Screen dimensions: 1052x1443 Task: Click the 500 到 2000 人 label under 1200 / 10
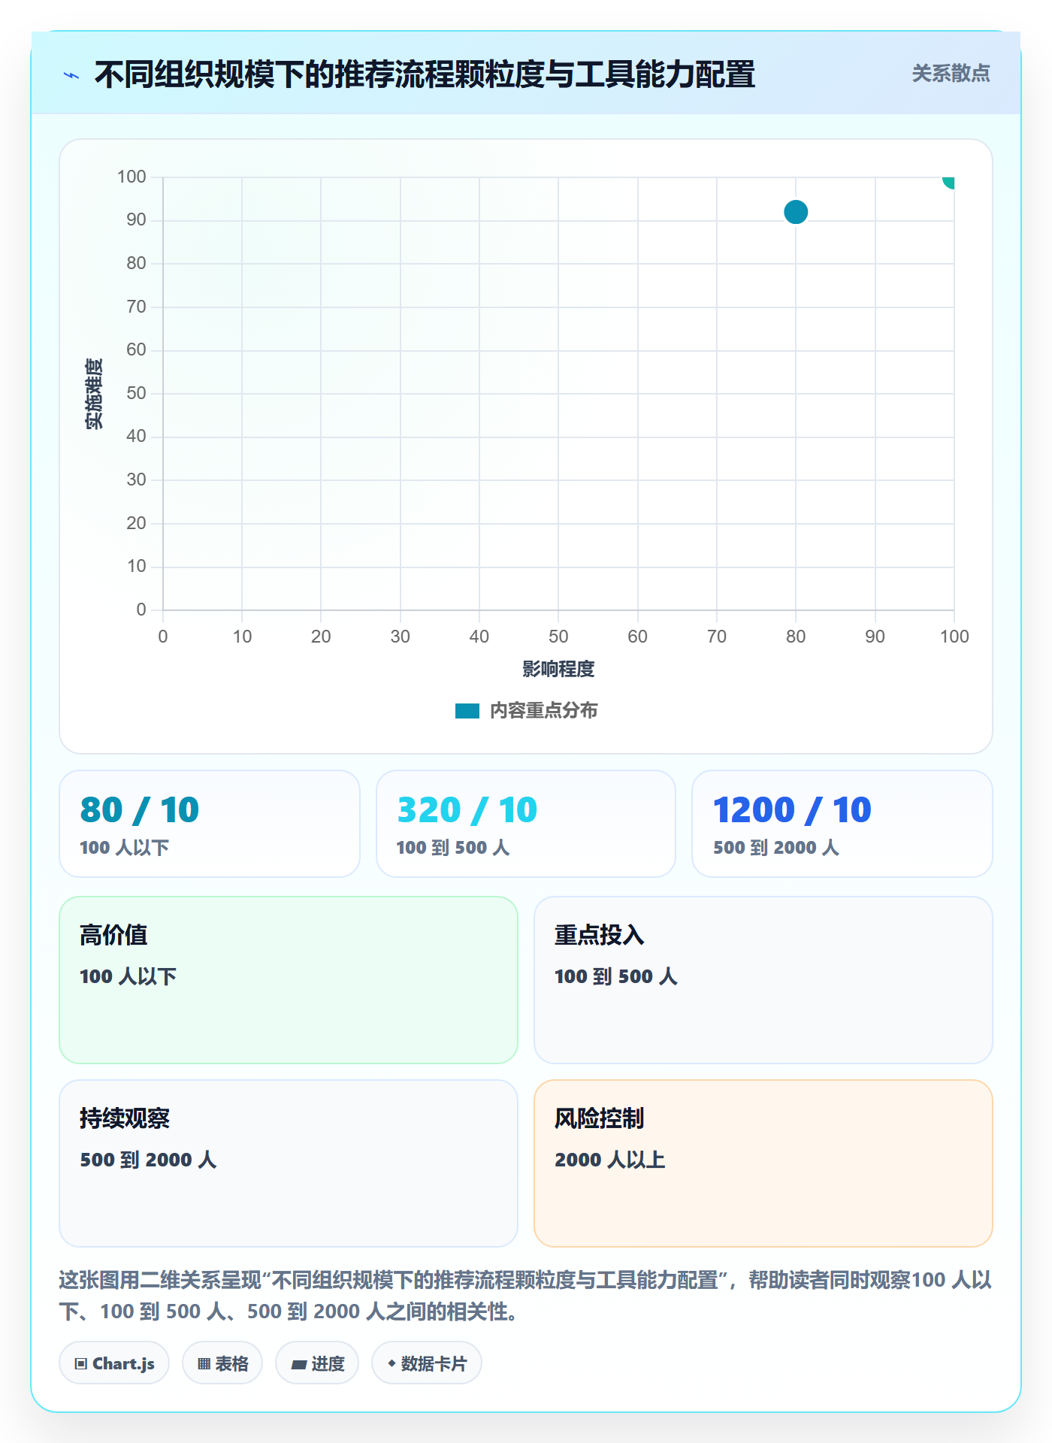776,848
